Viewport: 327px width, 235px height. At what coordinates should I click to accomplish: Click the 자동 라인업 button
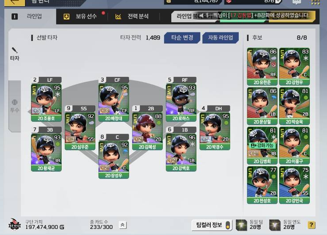221,38
